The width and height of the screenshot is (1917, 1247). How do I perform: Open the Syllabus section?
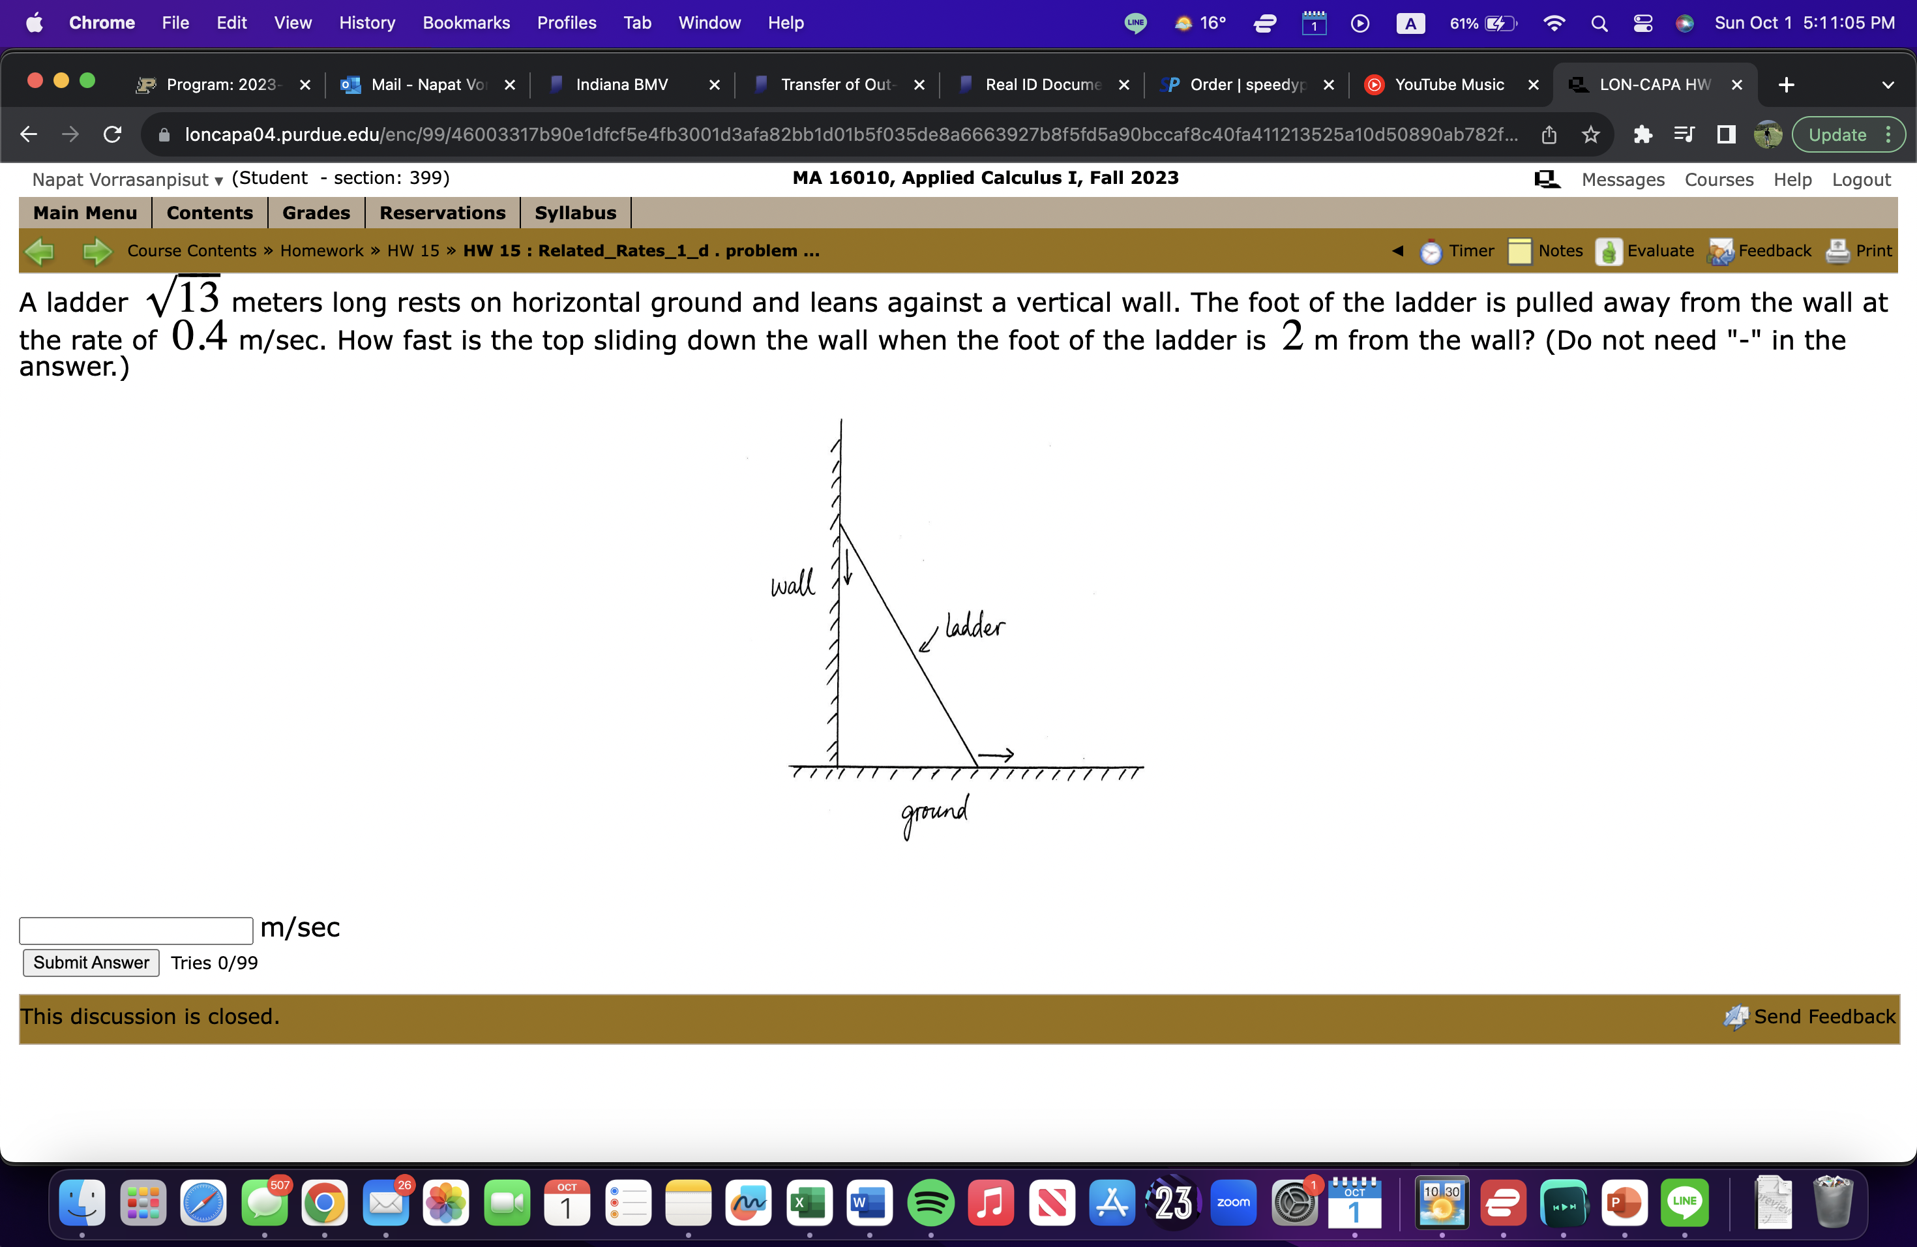575,213
